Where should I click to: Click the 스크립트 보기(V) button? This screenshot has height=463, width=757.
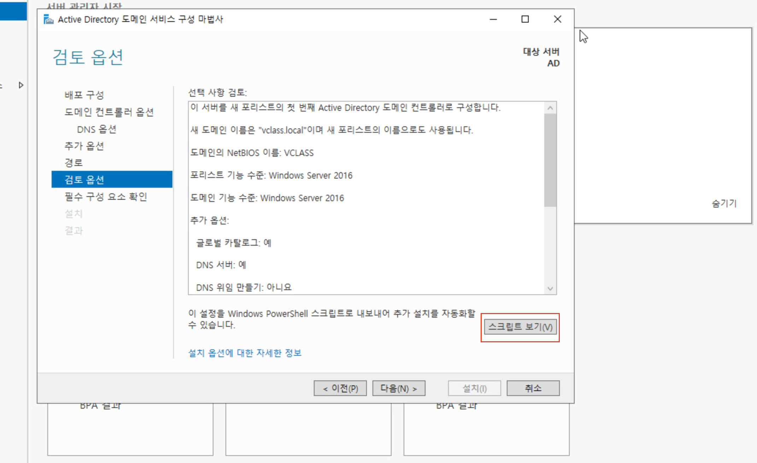pyautogui.click(x=520, y=327)
